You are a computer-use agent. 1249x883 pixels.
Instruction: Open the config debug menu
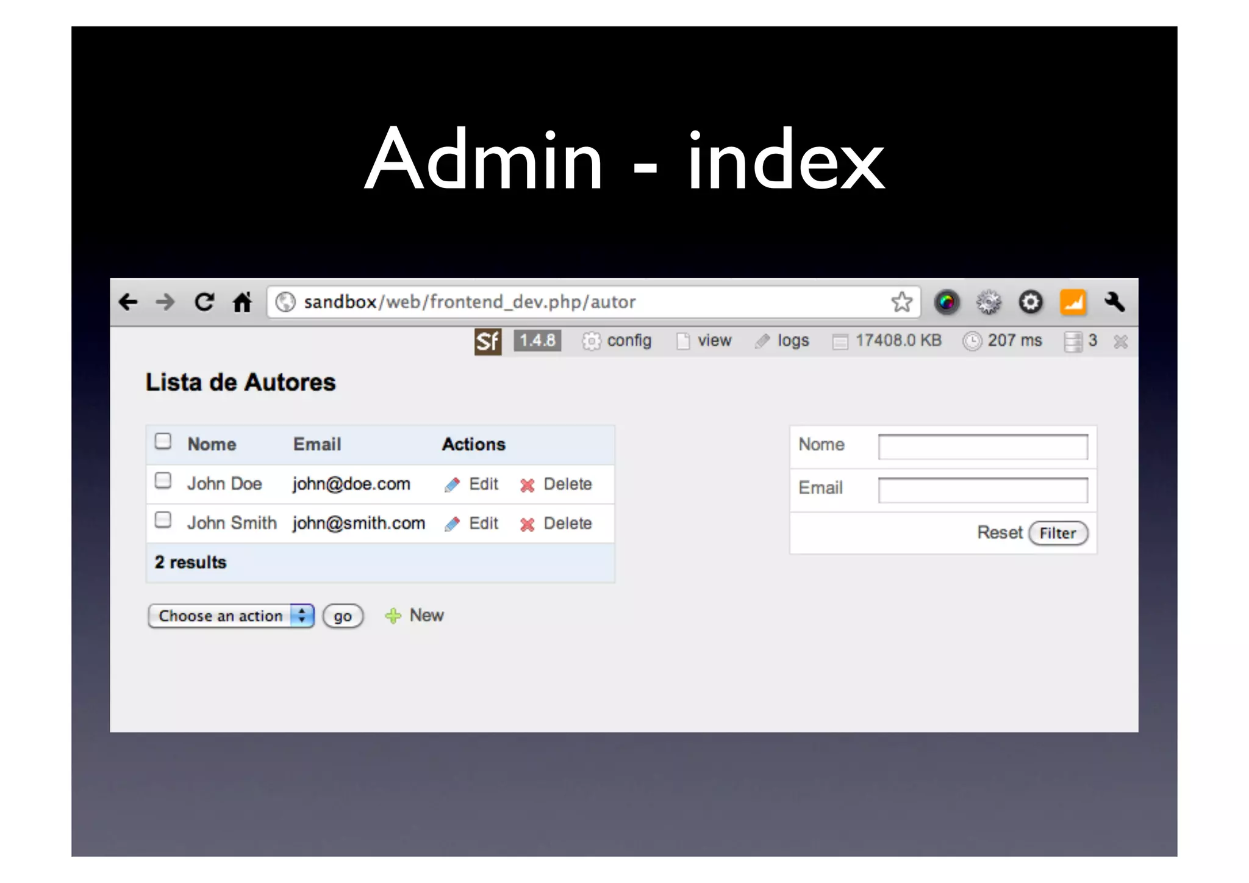pyautogui.click(x=629, y=341)
